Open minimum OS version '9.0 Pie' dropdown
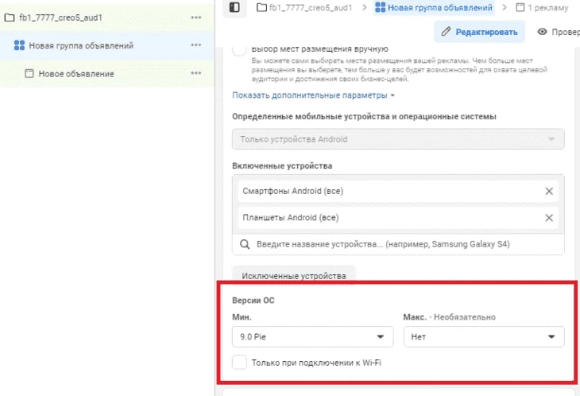This screenshot has width=580, height=396. coord(312,337)
